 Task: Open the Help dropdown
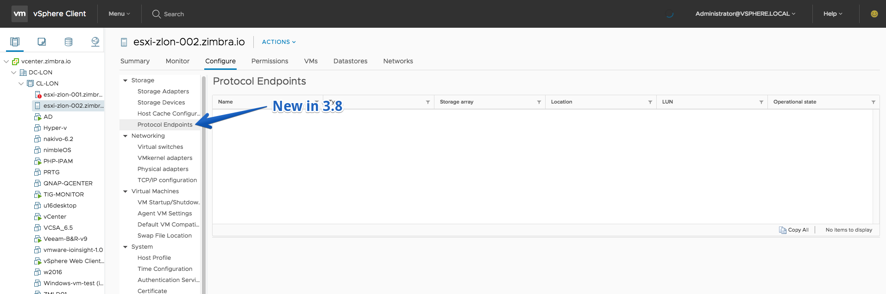point(833,14)
